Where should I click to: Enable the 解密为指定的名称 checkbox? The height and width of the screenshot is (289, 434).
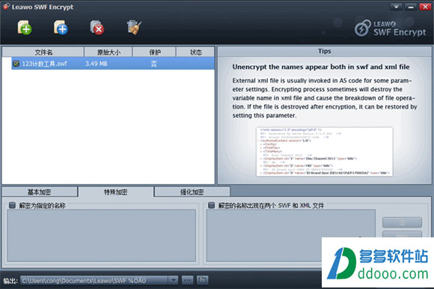12,205
